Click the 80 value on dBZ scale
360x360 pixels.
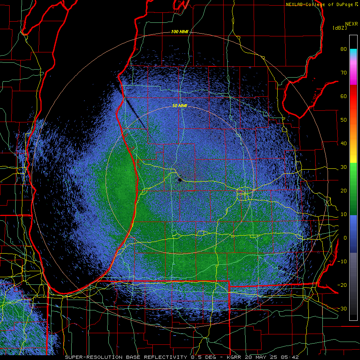click(344, 49)
